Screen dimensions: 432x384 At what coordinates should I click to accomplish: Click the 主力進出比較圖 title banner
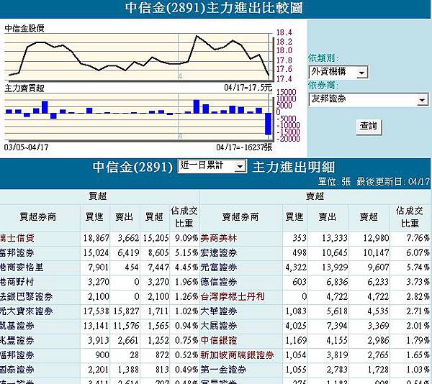[214, 8]
